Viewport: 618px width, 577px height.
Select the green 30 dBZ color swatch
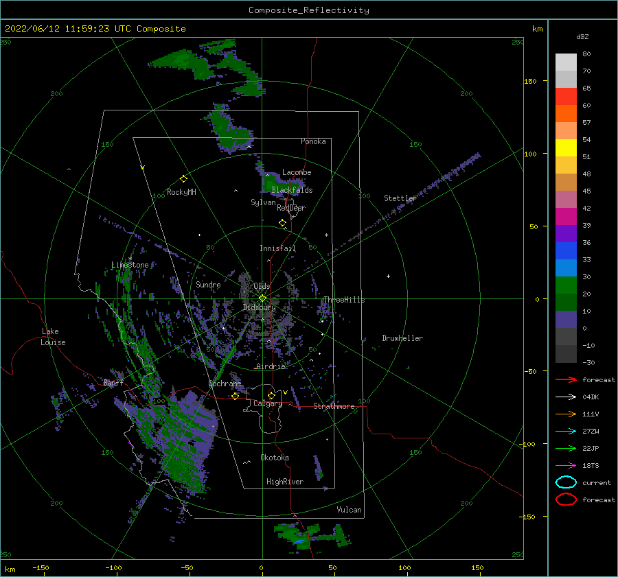tap(566, 285)
